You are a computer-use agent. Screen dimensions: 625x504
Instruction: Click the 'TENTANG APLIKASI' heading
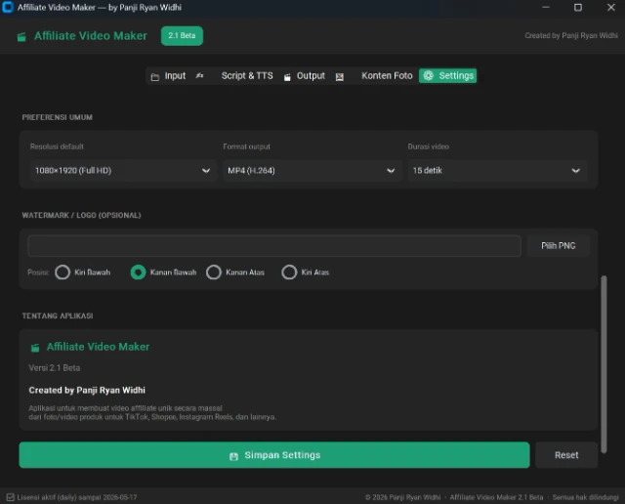coord(58,315)
